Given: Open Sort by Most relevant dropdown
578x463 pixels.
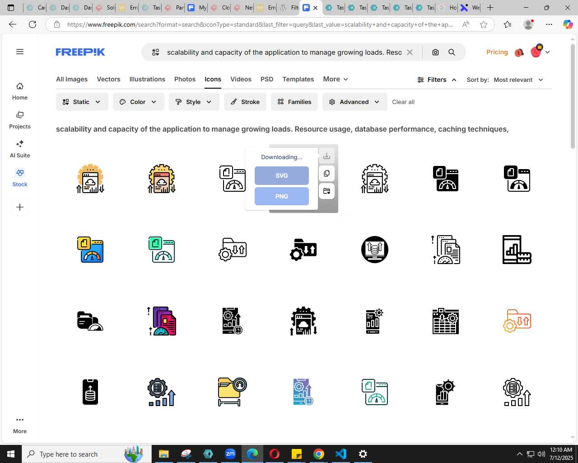Looking at the screenshot, I should tap(518, 80).
